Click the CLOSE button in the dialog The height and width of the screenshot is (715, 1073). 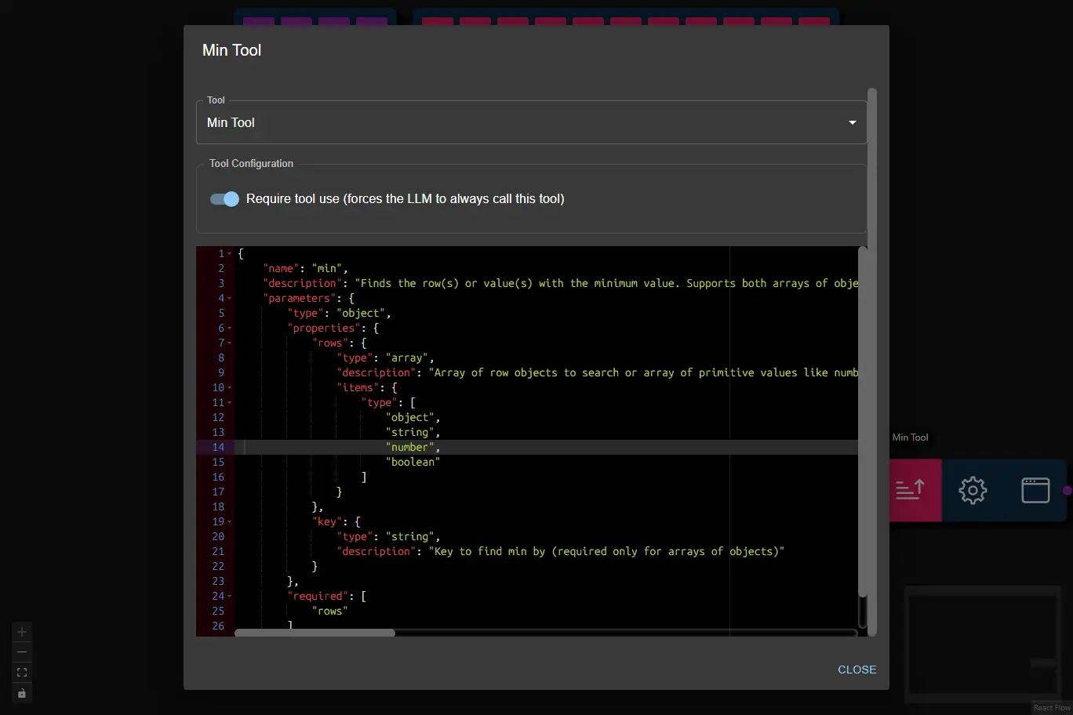857,670
